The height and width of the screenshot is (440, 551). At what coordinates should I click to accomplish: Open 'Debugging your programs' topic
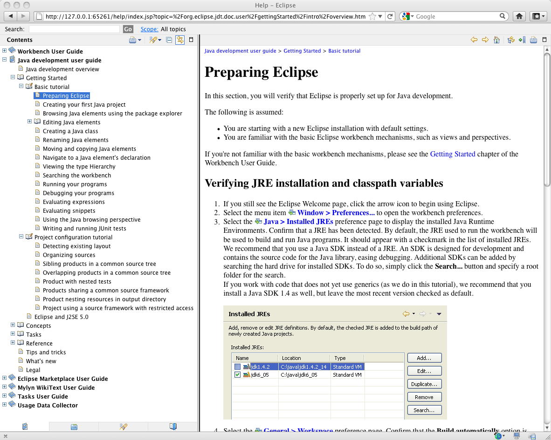click(78, 193)
